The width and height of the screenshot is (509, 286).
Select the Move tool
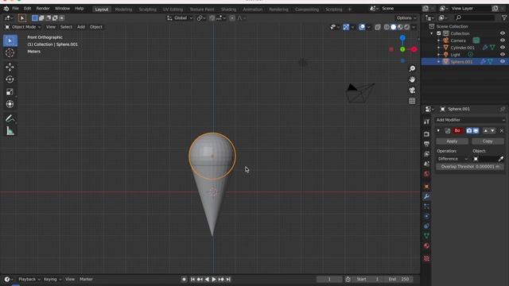point(10,67)
